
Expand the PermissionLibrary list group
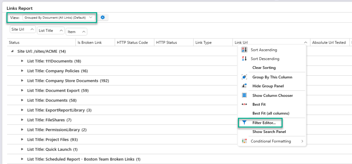point(22,130)
